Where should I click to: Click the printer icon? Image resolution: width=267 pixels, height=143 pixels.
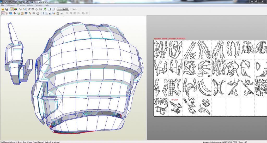pyautogui.click(x=62, y=13)
